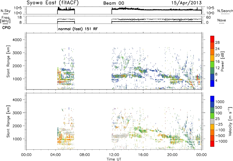Screen dimensions: 233x161
Task: Select the 04:00 time tick label
Action: click(x=55, y=155)
